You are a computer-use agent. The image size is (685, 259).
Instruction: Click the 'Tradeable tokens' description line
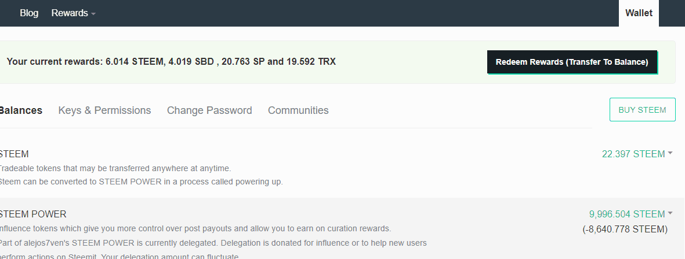[115, 168]
